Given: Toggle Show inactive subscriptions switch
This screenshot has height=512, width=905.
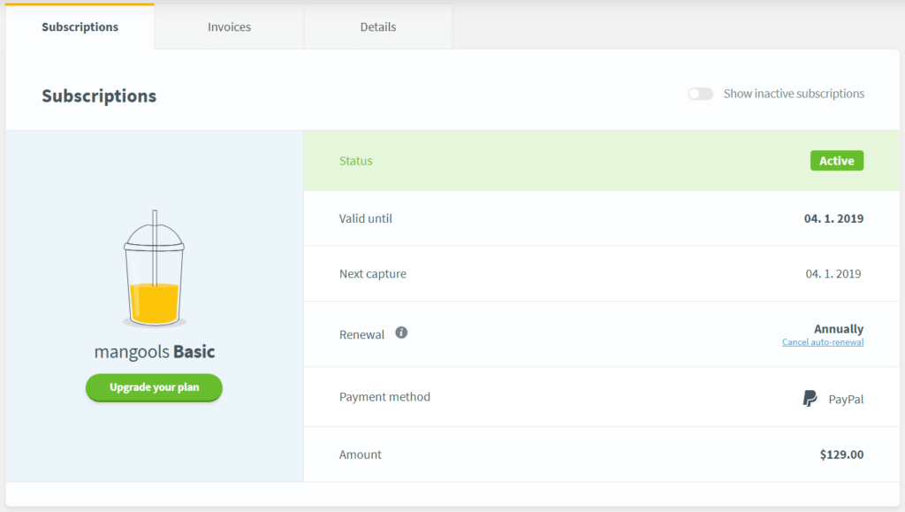Looking at the screenshot, I should (701, 94).
